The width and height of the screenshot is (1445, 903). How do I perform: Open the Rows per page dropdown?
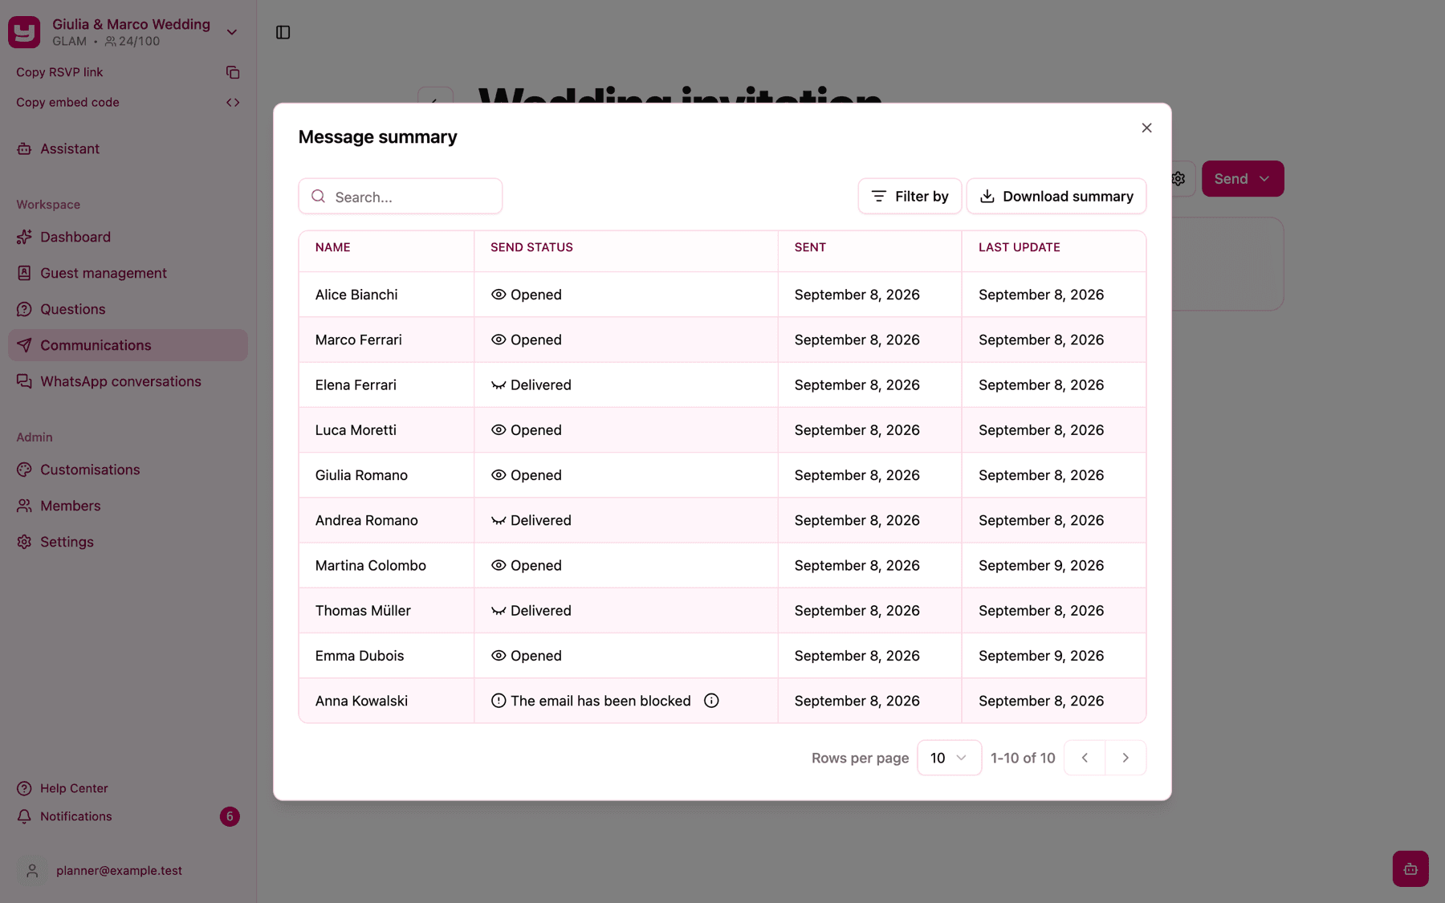point(949,758)
